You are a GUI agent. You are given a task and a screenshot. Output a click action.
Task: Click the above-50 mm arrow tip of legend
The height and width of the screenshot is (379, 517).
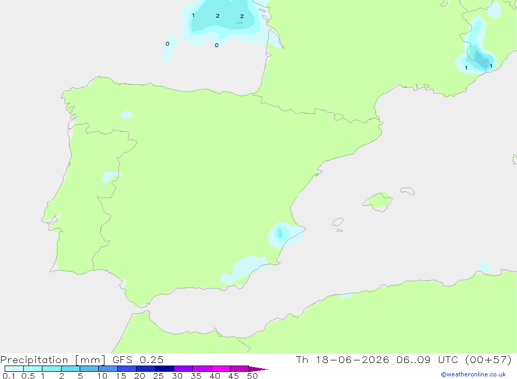click(258, 369)
